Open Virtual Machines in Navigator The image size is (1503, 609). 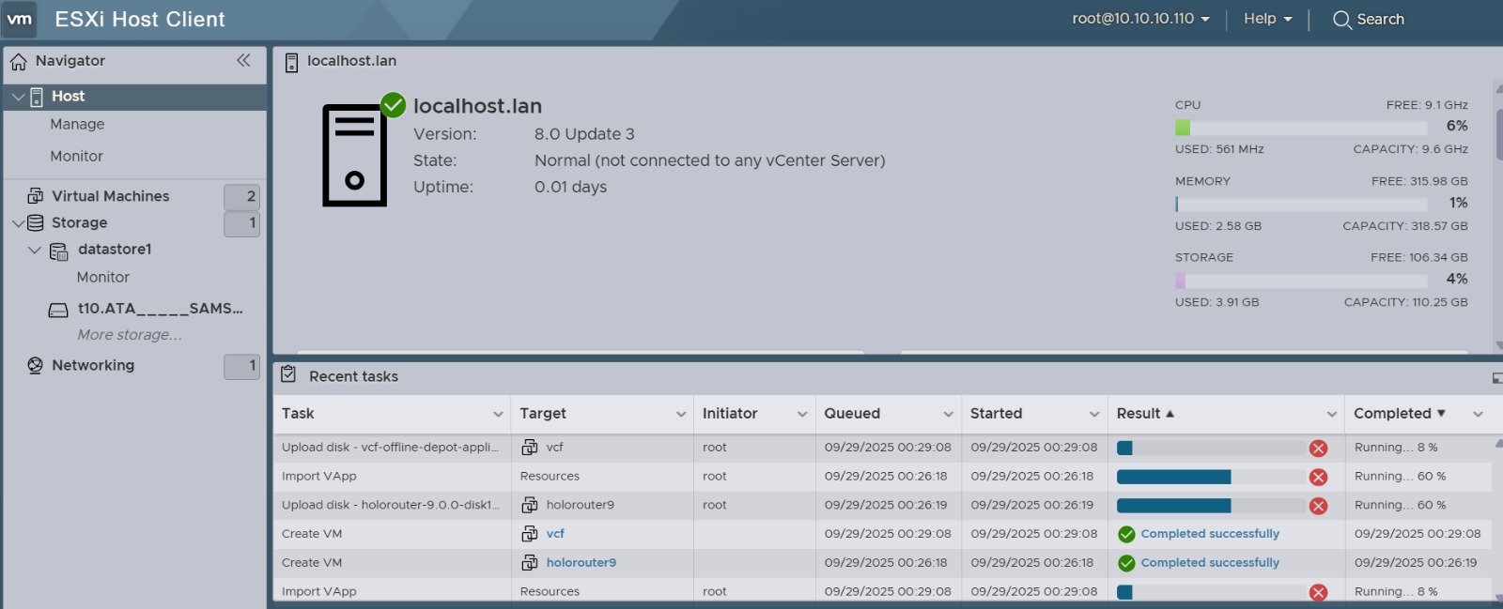[111, 196]
